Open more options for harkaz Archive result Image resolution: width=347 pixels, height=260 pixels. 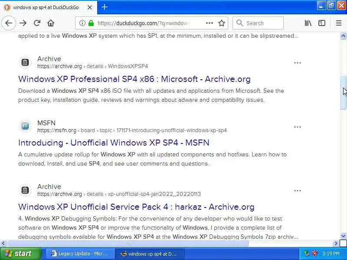coord(297,191)
